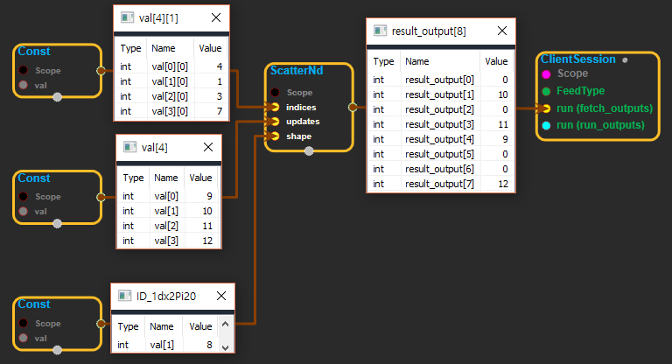Click the ScatterNd output port on right edge

click(352, 108)
